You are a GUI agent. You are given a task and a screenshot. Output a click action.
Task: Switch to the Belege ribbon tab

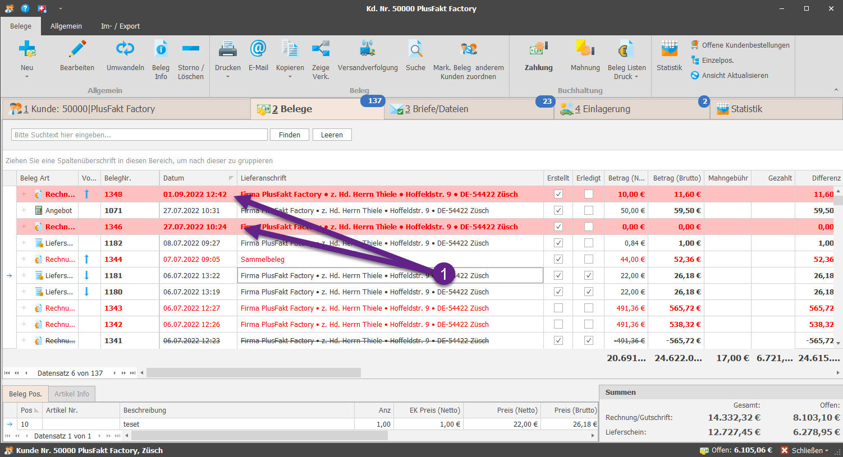tap(21, 26)
